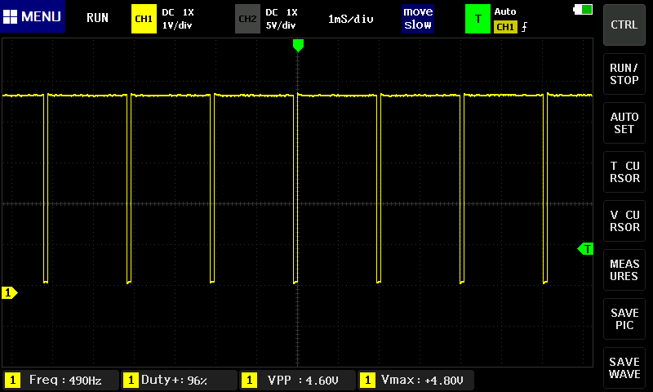Click the RUN status indicator
653x392 pixels.
97,18
